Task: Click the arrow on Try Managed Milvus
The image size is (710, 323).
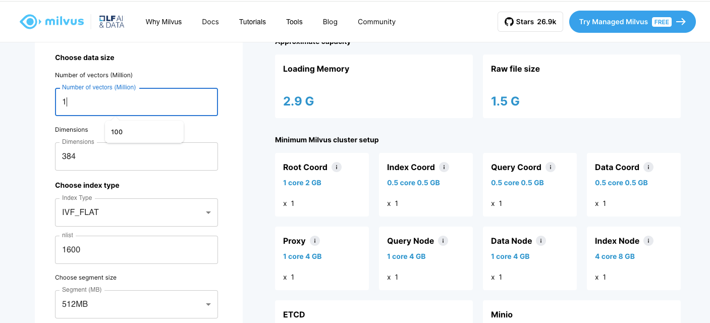Action: [681, 22]
